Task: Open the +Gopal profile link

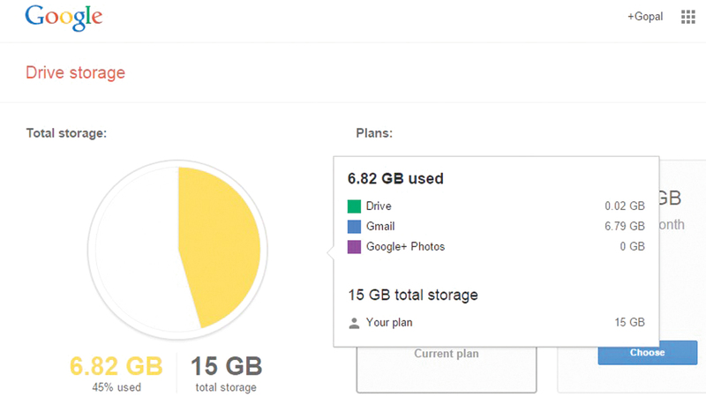Action: click(x=645, y=17)
